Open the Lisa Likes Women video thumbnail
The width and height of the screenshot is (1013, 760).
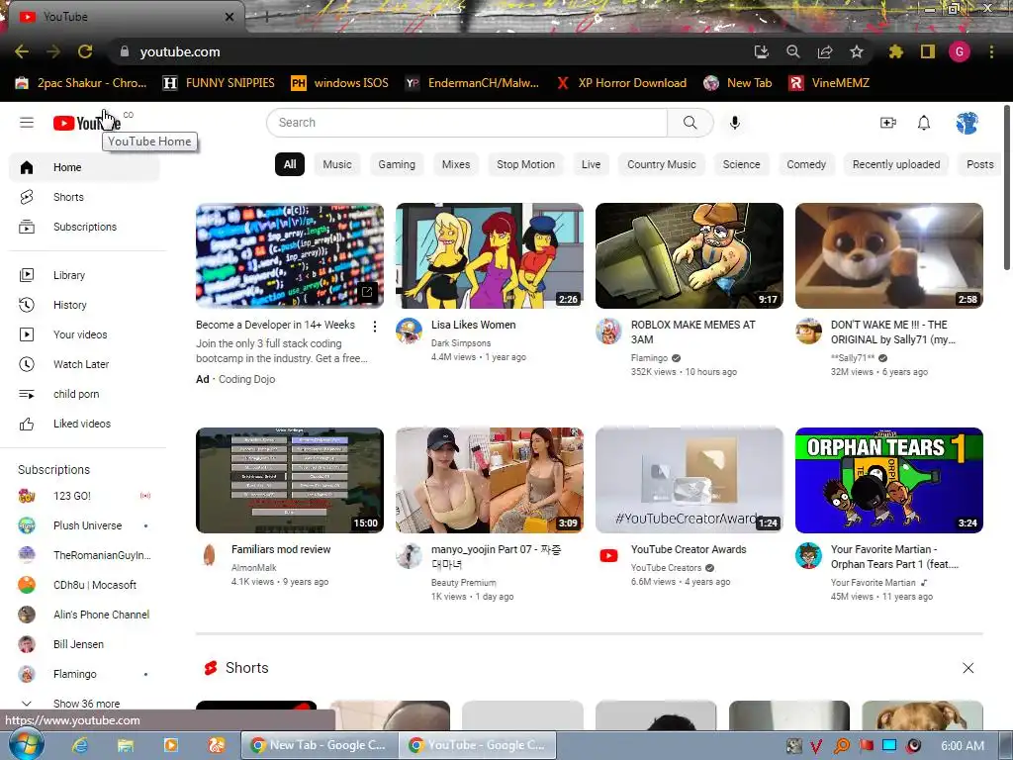[x=489, y=256]
